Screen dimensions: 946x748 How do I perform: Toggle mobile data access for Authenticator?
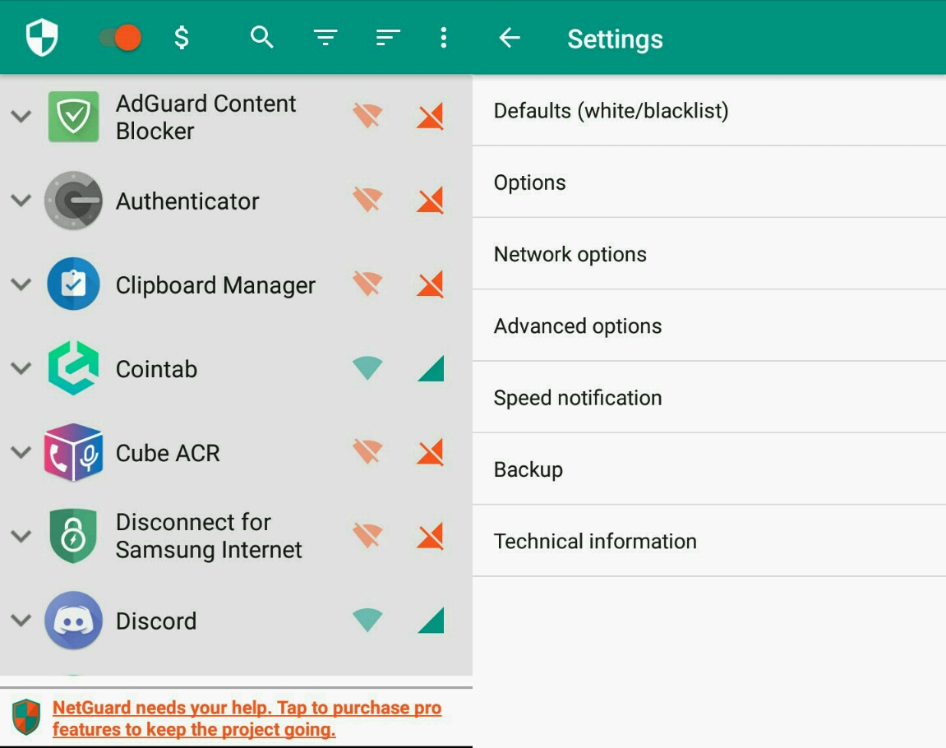coord(430,201)
